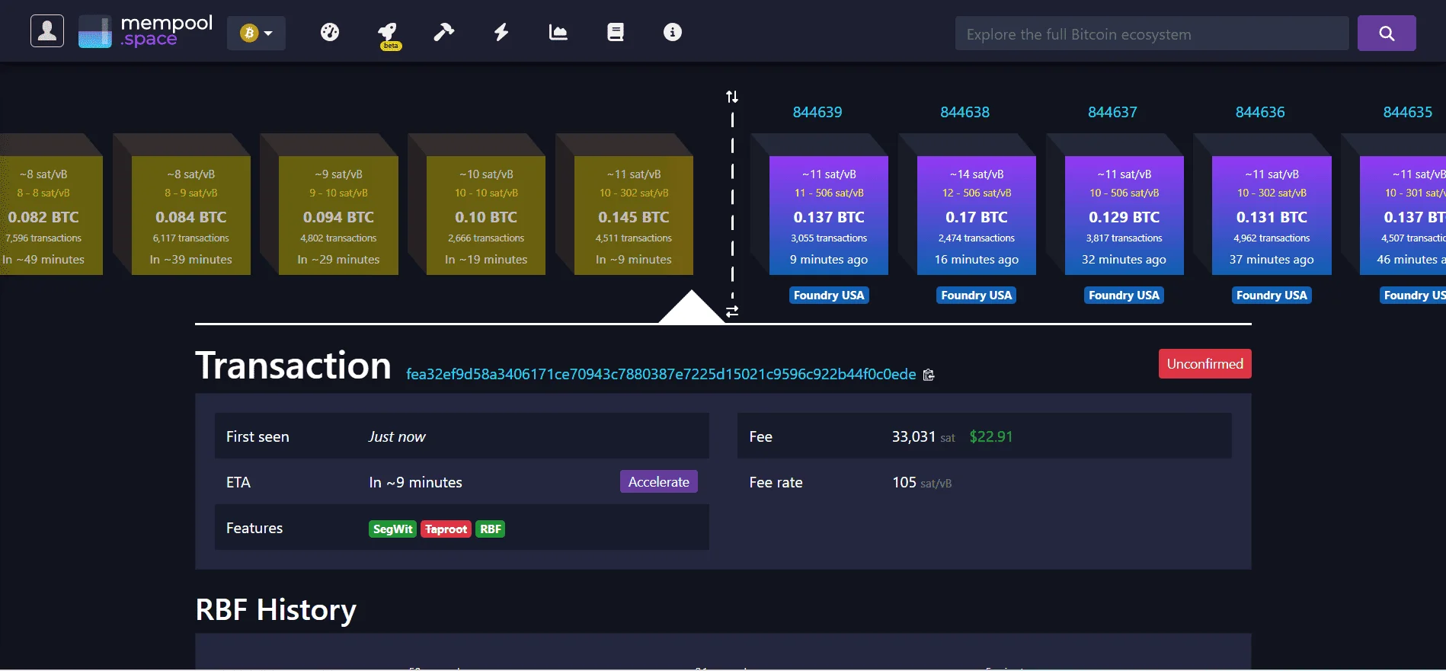Open the Bitcoin network selector dropdown
Viewport: 1446px width, 671px height.
point(256,33)
